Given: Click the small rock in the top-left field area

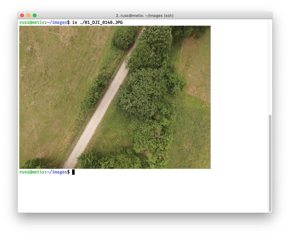Looking at the screenshot, I should coord(29,50).
